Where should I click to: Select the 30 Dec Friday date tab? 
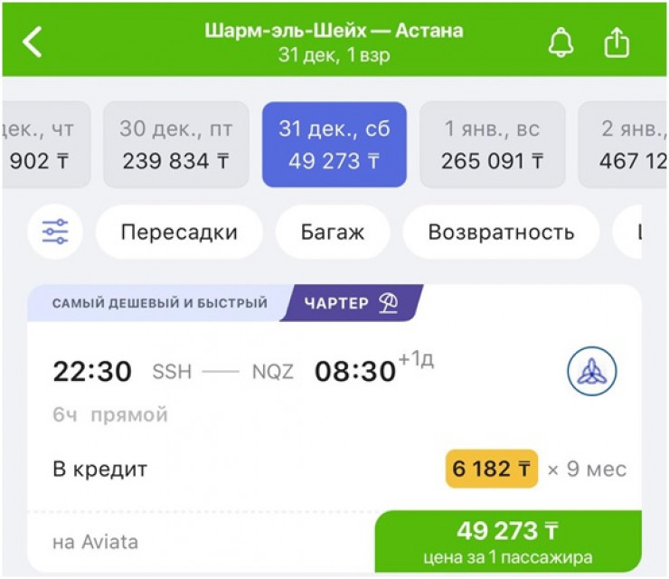pos(175,145)
